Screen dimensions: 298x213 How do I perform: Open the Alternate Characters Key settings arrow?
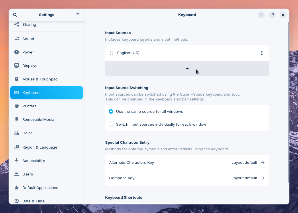(x=262, y=162)
